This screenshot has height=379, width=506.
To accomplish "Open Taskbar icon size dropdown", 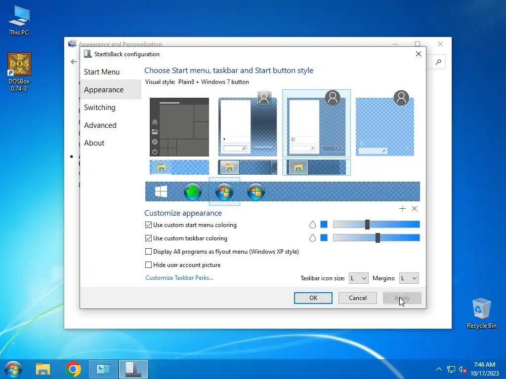I will pyautogui.click(x=359, y=278).
